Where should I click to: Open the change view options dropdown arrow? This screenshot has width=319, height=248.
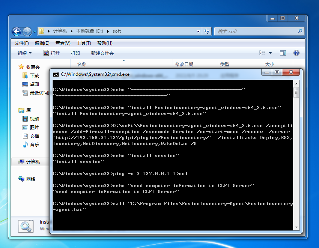pos(270,53)
